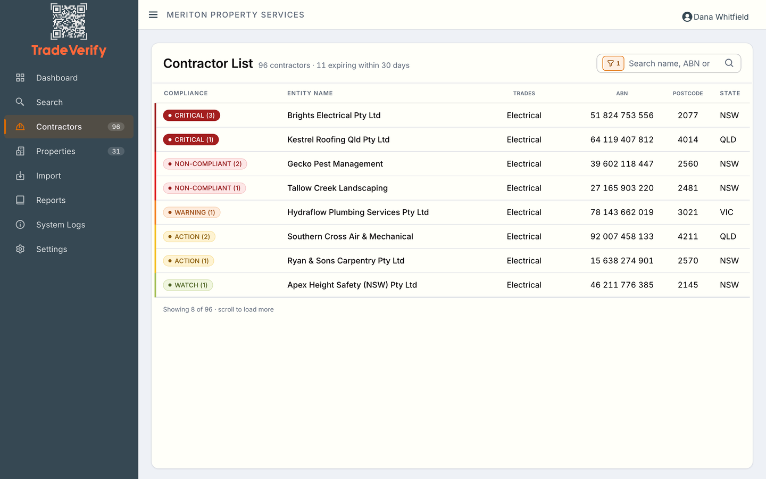The height and width of the screenshot is (479, 766).
Task: Open the System Logs menu item
Action: click(x=69, y=225)
